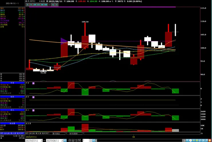
Task: Click the orange alert bell icon
Action: pos(210,141)
